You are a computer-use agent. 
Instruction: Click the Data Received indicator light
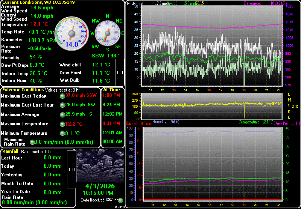[120, 200]
